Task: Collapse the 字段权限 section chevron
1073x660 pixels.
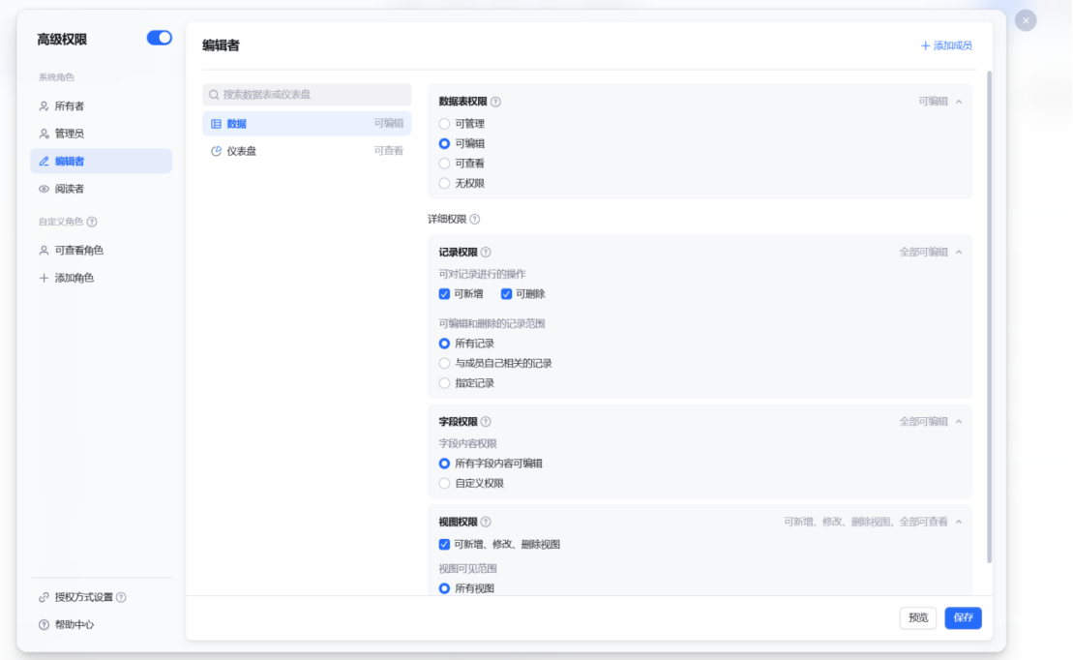Action: coord(959,422)
